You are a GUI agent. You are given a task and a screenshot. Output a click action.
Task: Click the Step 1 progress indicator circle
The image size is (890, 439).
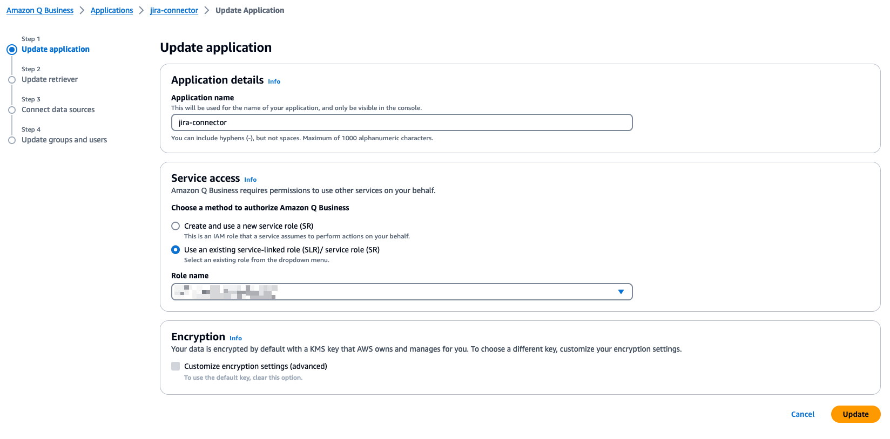click(x=12, y=49)
